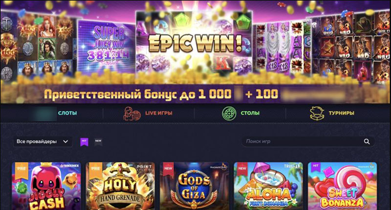
Task: Toggle the purple HIT filter badge
Action: [84, 142]
